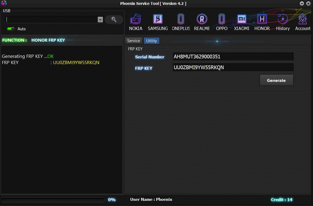Select the Utility tab
313x206 pixels.
click(151, 41)
